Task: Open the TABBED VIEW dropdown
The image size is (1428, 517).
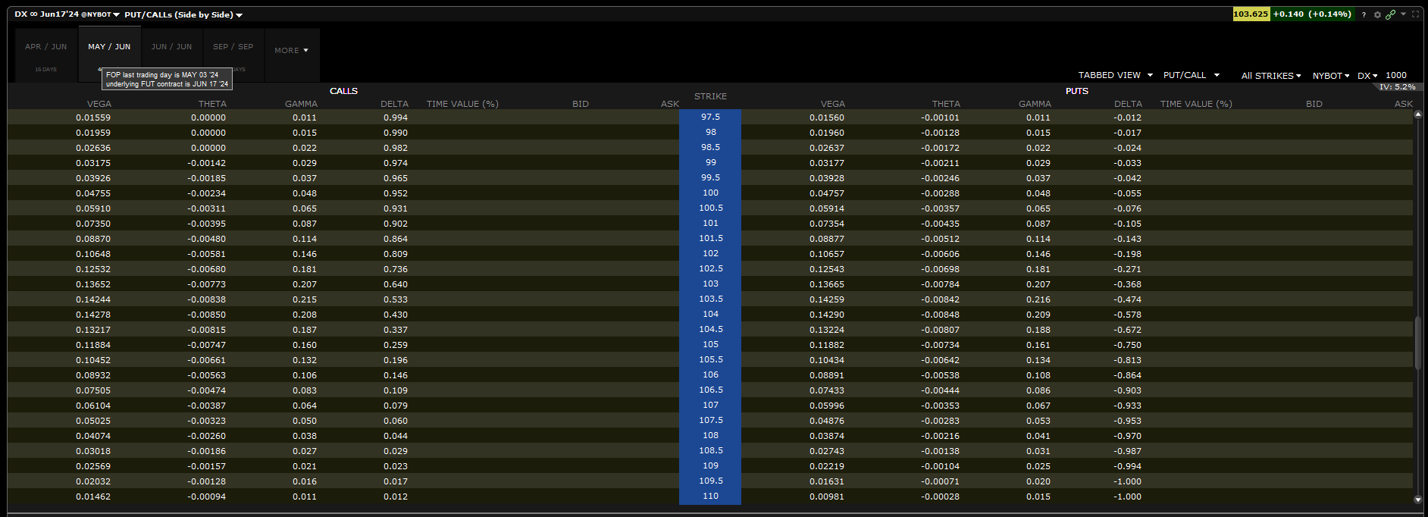Action: (1115, 75)
